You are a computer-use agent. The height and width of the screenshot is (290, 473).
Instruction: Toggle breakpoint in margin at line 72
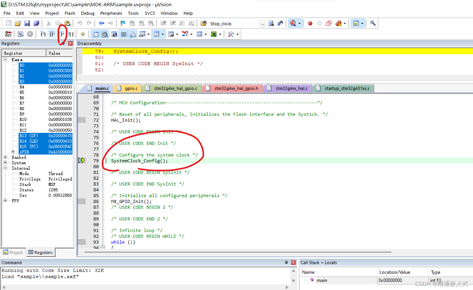click(81, 120)
